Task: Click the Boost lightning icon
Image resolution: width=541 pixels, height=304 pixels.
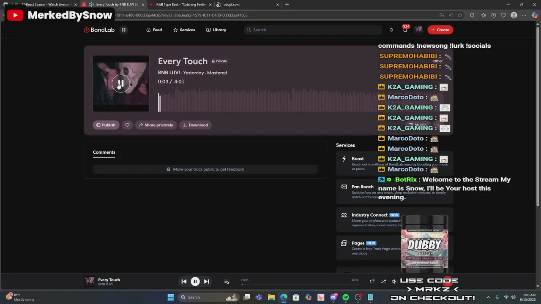Action: point(344,159)
